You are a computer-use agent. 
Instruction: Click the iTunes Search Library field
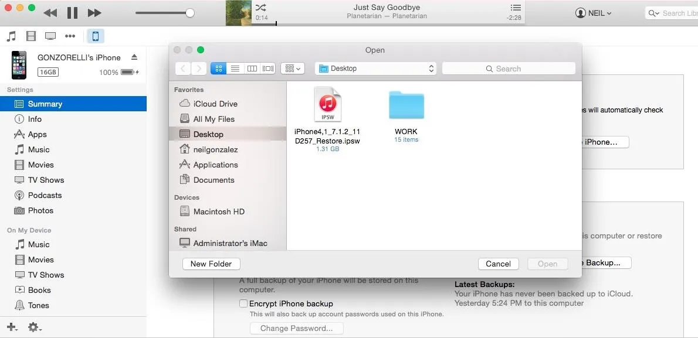click(x=671, y=13)
